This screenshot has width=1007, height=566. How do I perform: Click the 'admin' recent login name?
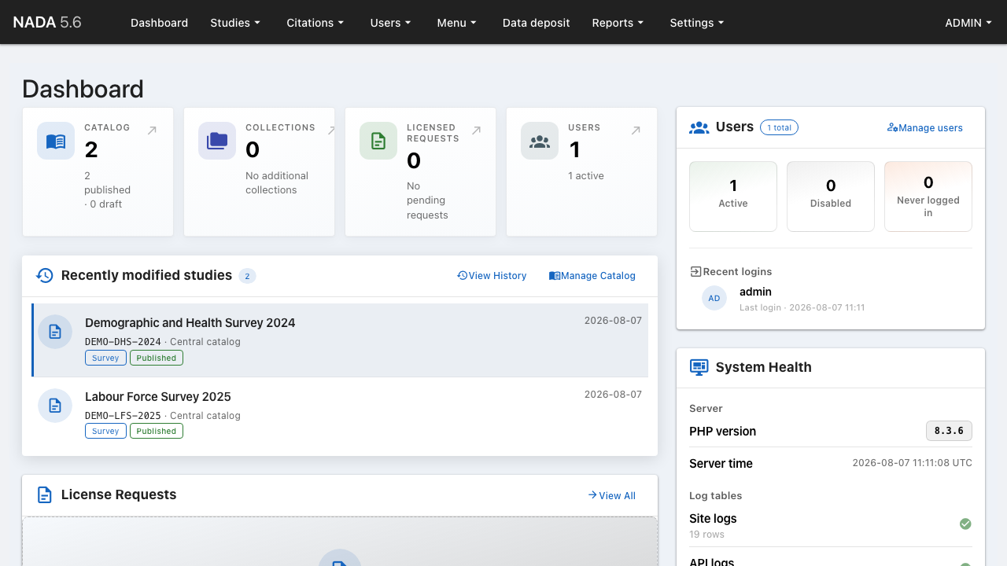[755, 292]
